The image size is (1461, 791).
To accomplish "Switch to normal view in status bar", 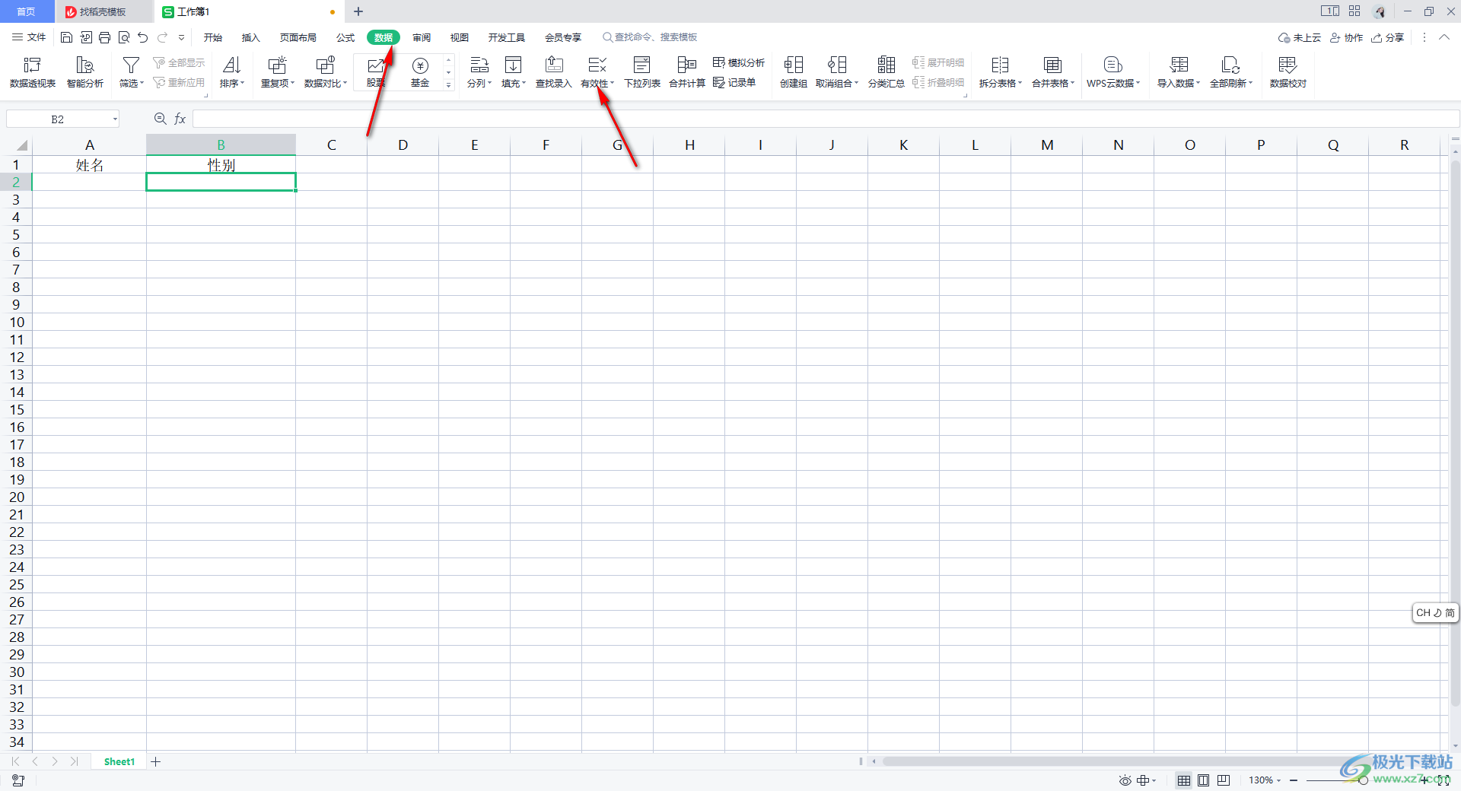I will (x=1184, y=780).
